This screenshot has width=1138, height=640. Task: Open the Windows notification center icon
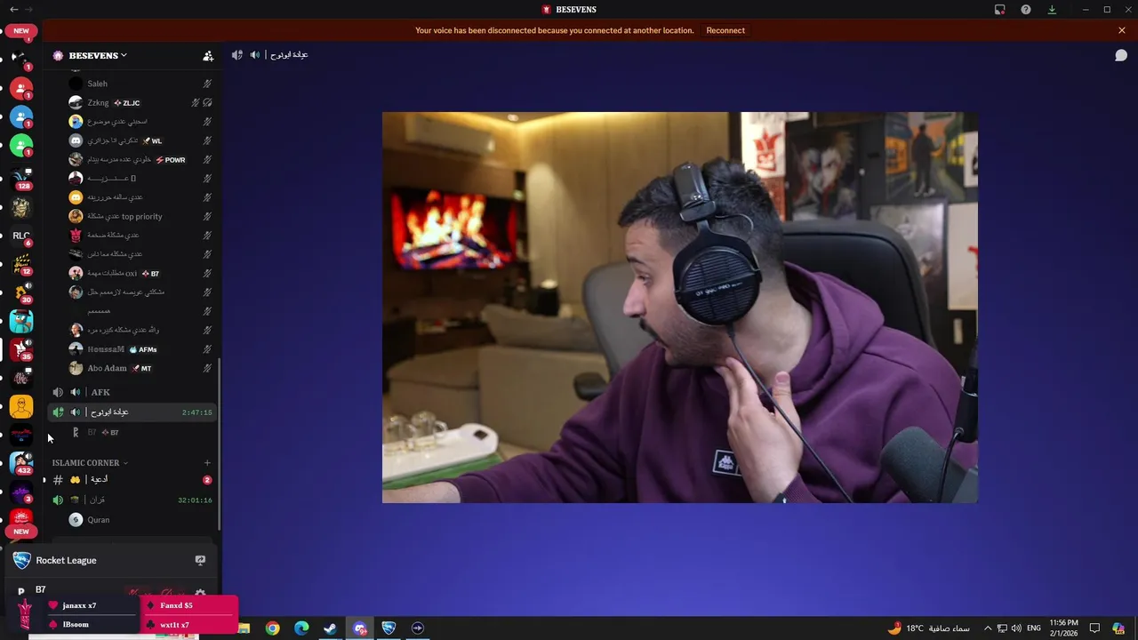[x=1095, y=628]
